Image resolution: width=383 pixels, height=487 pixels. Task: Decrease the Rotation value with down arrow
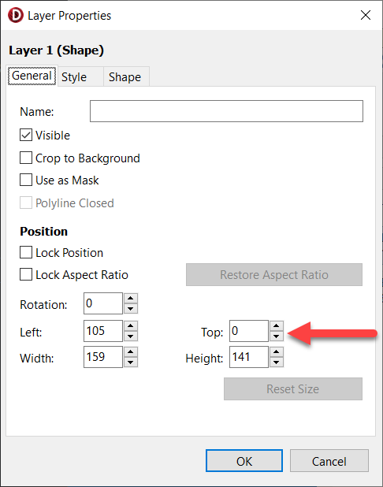[x=131, y=309]
